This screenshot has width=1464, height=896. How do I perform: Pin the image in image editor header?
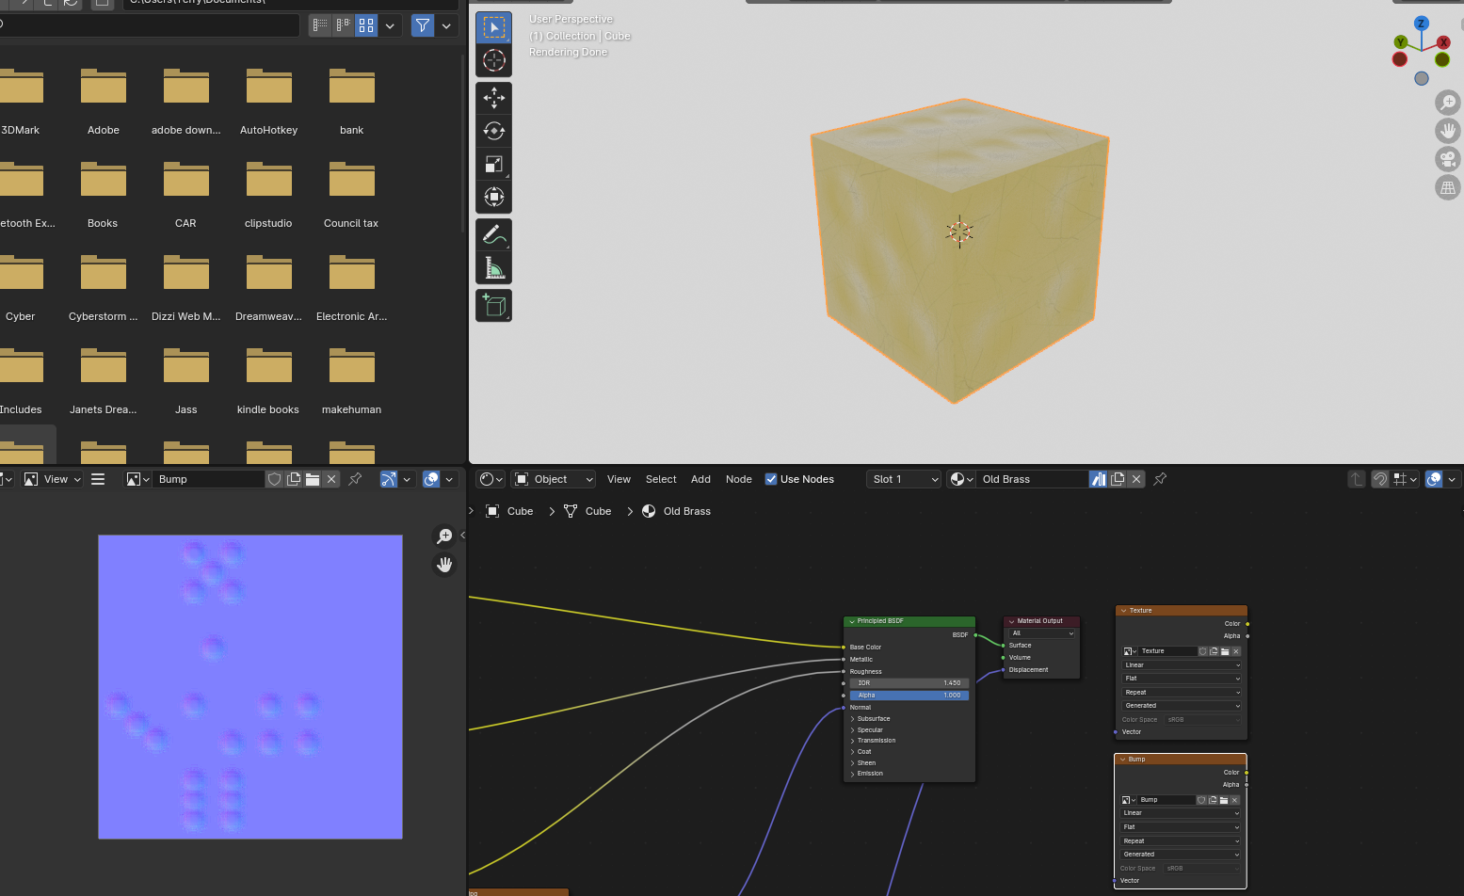(x=355, y=479)
